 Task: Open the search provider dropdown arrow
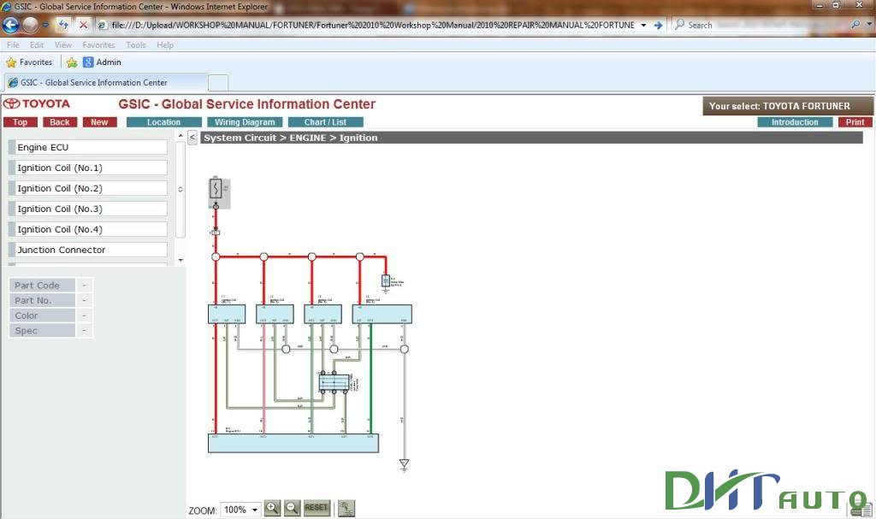tap(869, 25)
